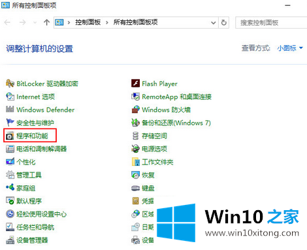Click the 任务栏和导航 icon
Screen dimensions: 307x250
[x=10, y=227]
